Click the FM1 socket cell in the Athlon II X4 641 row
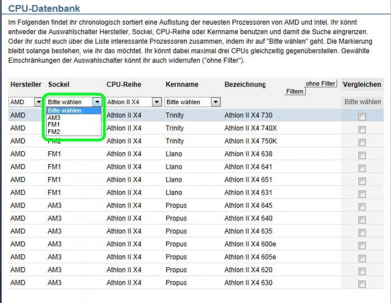 (x=54, y=167)
